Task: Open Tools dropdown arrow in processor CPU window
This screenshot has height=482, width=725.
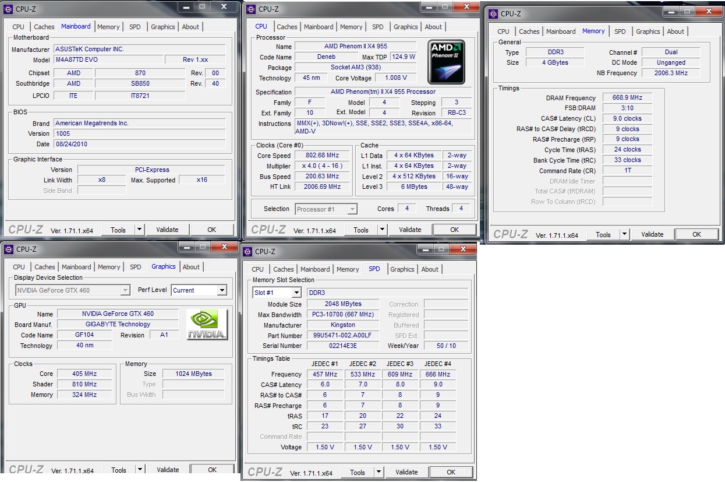Action: 382,230
